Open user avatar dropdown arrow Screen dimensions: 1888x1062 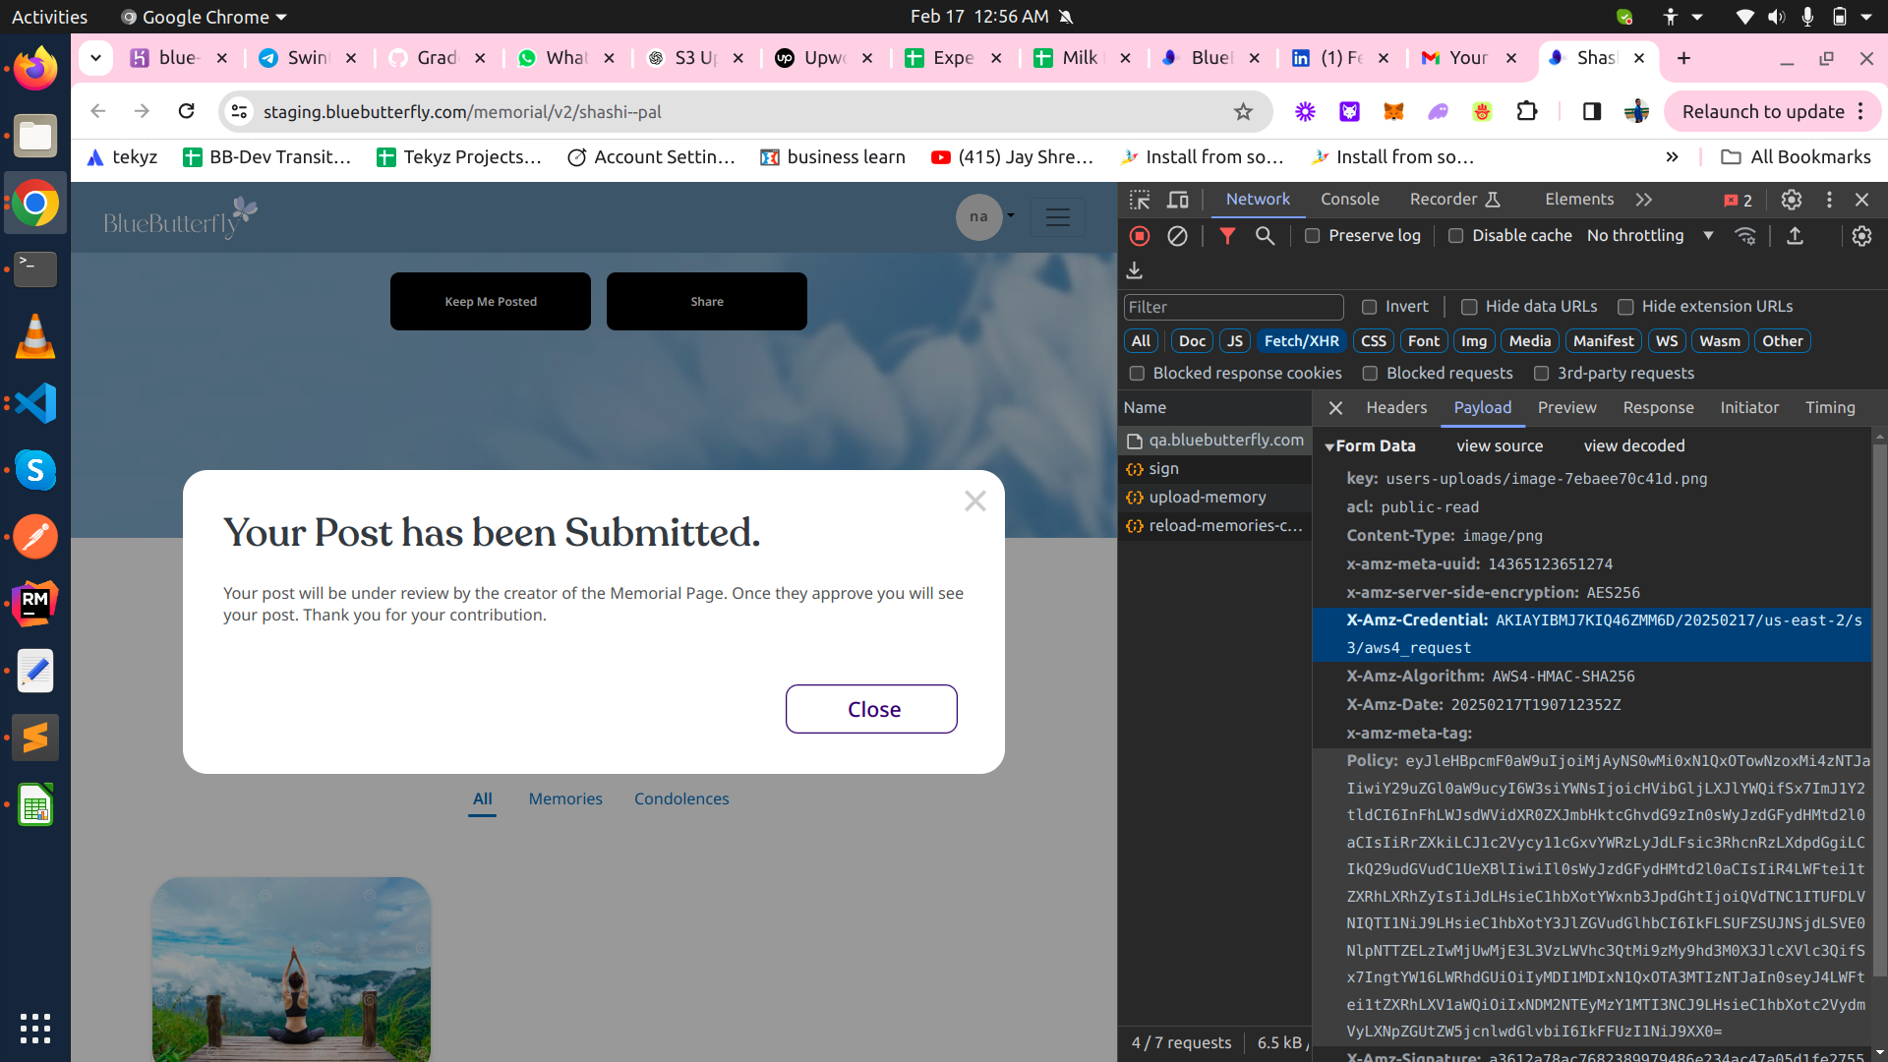[x=1011, y=216]
